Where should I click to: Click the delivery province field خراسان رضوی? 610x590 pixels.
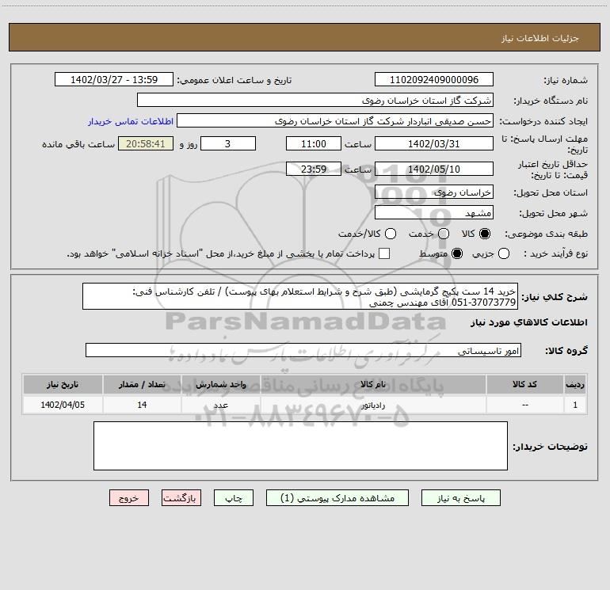(x=434, y=192)
